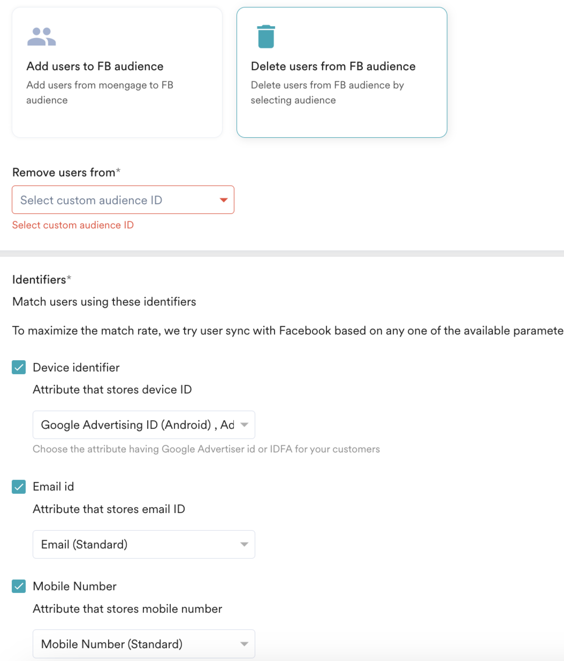Click the Mobile Number label text
The width and height of the screenshot is (564, 661).
(75, 586)
